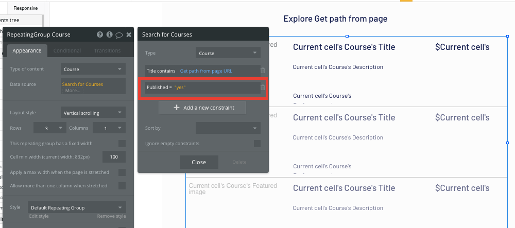Image resolution: width=515 pixels, height=228 pixels.
Task: Open the Type of content dropdown
Action: pos(93,69)
